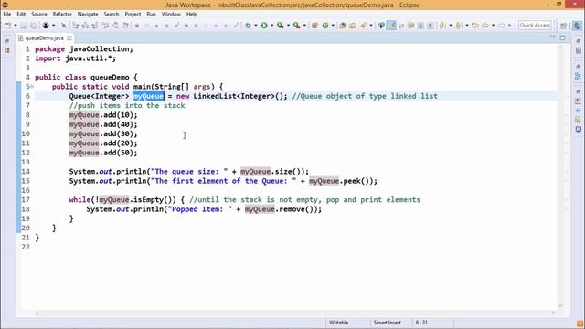This screenshot has width=585, height=329.
Task: Collapse the main method fold marker
Action: [32, 87]
